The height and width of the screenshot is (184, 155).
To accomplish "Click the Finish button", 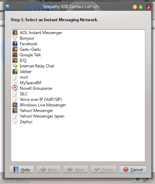I will point(103,169).
